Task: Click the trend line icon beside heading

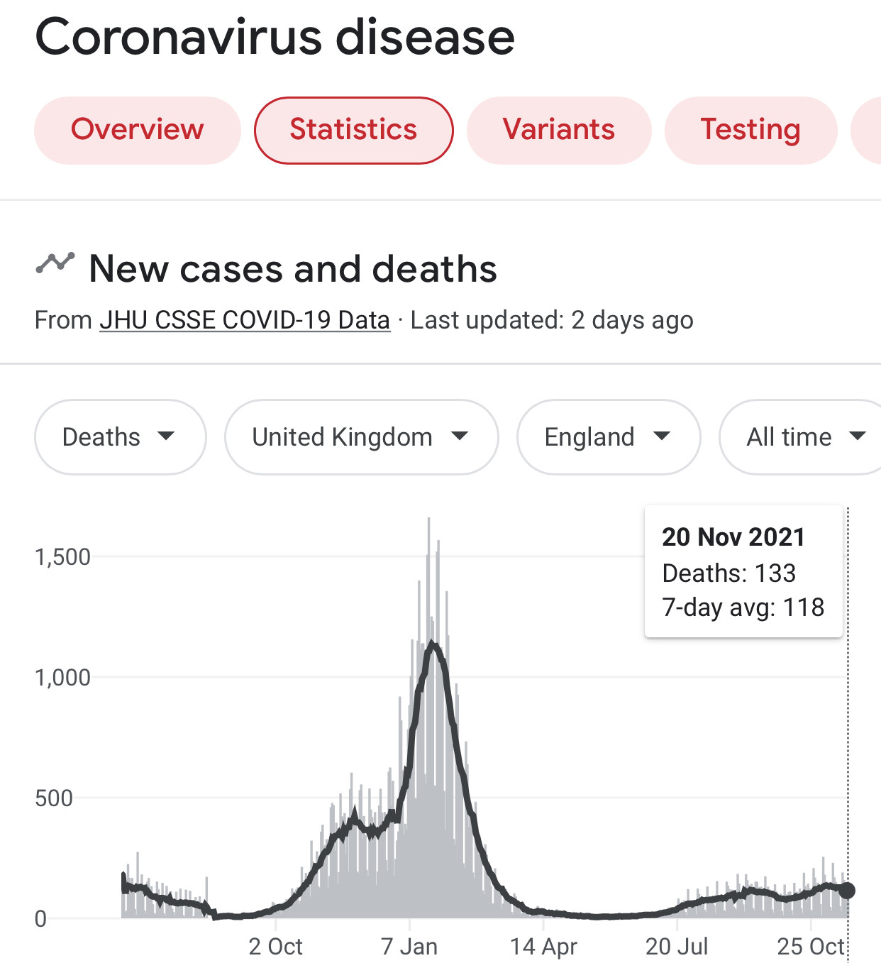Action: (55, 264)
